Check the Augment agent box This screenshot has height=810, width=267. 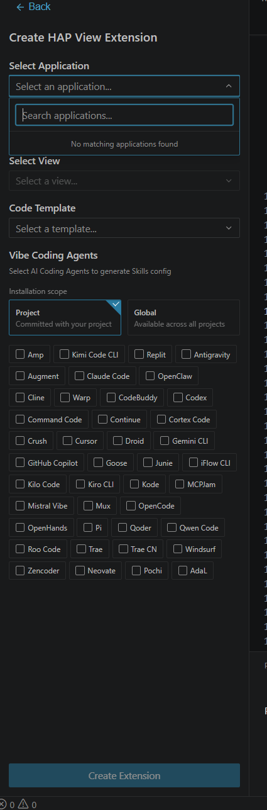(21, 376)
